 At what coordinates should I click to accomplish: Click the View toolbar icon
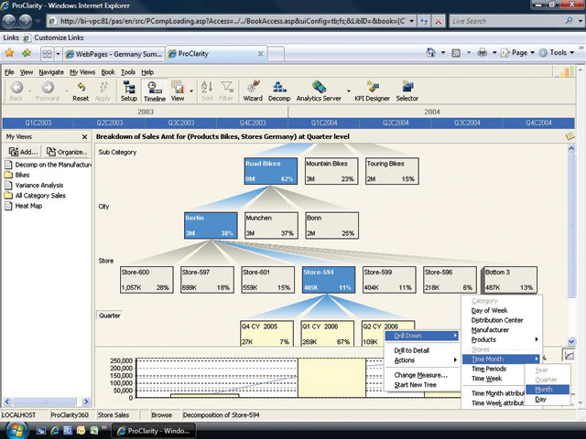[x=178, y=91]
